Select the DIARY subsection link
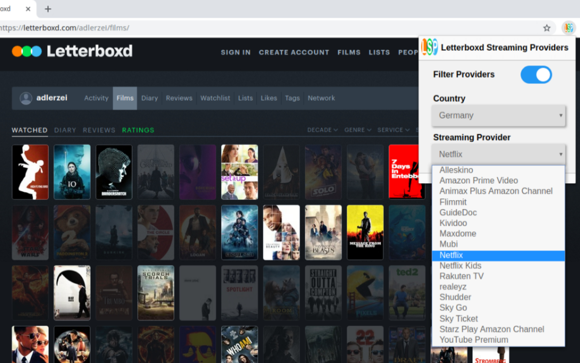Screen dimensions: 580x363 point(65,130)
